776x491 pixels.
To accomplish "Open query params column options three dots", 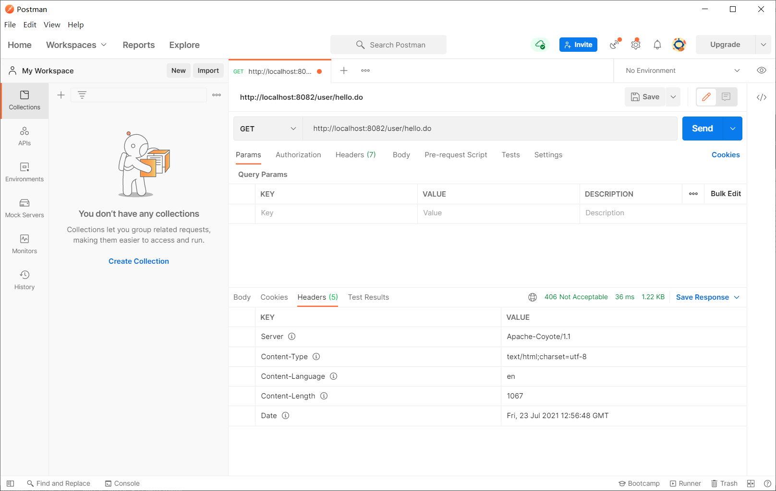I will tap(693, 194).
